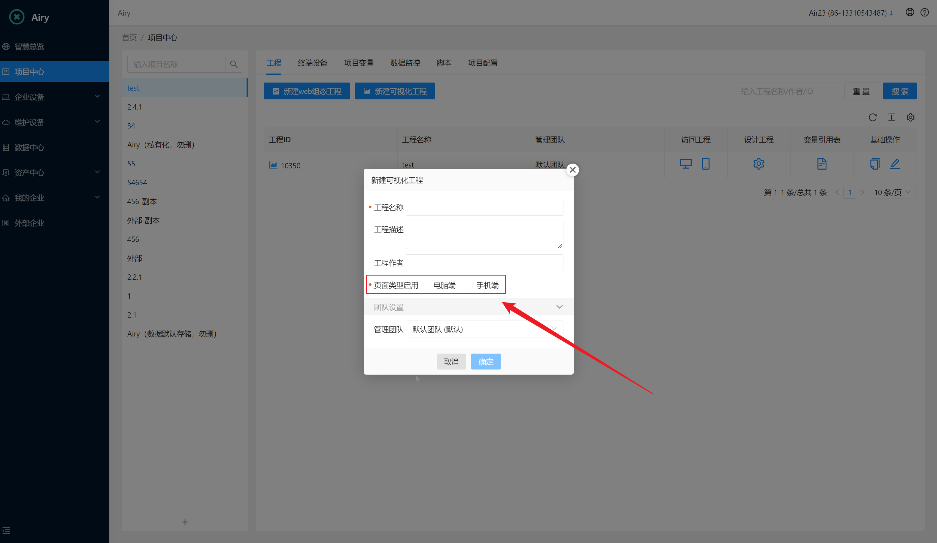Access project 10350 on desktop
The width and height of the screenshot is (937, 543).
coord(685,164)
